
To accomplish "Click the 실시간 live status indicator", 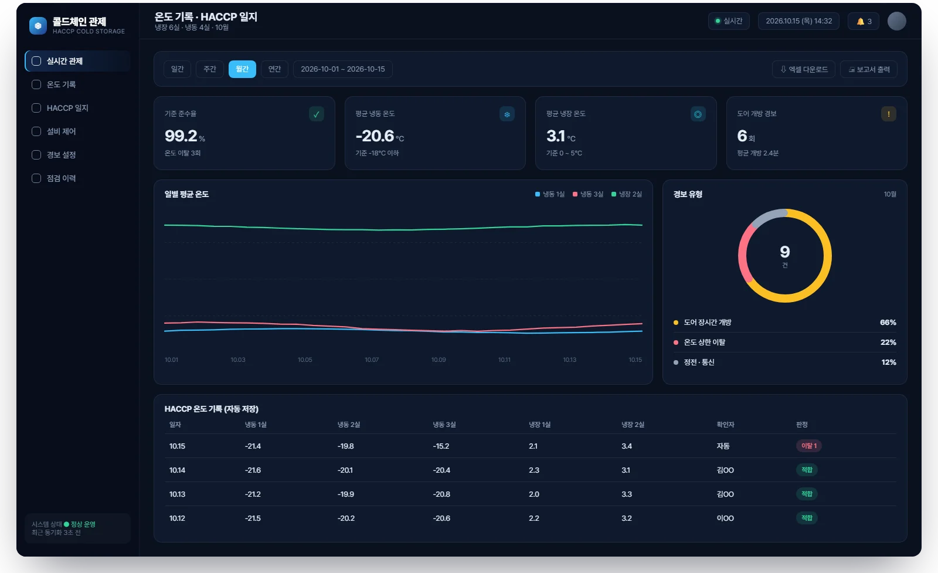I will point(729,21).
